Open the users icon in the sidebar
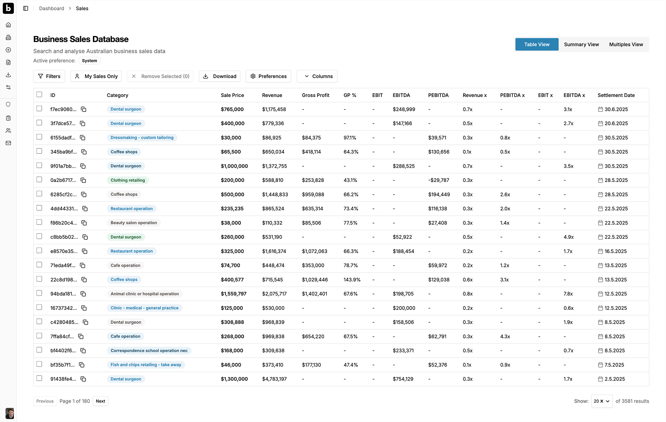This screenshot has width=666, height=422. pyautogui.click(x=8, y=131)
